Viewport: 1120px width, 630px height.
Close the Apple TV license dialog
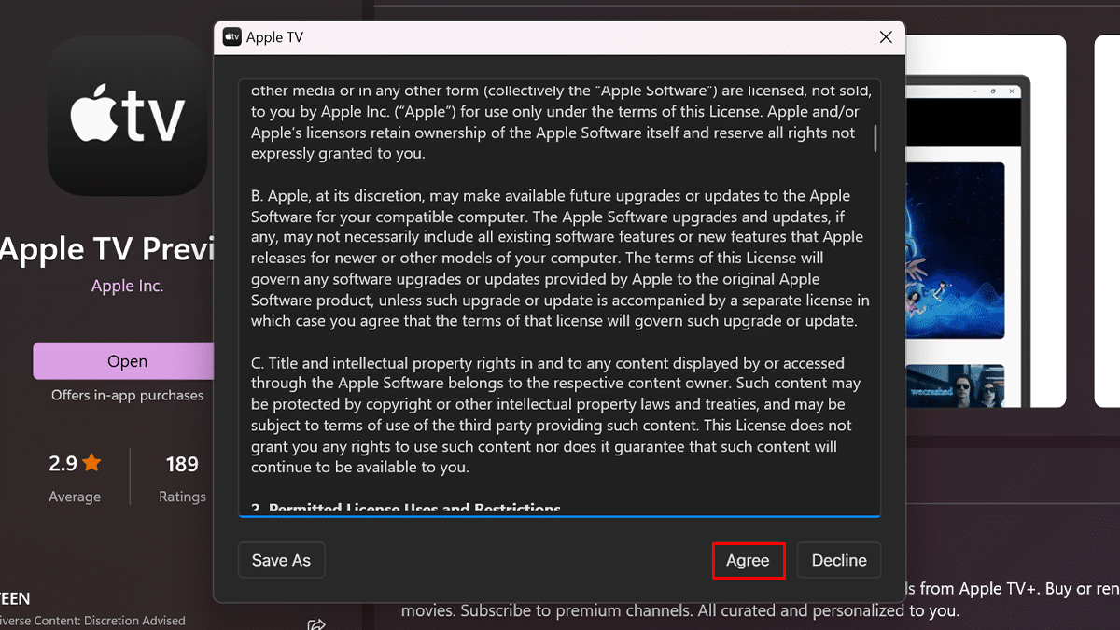(886, 37)
